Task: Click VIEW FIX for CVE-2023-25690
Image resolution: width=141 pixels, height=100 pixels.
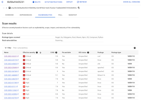Action: 131,67
